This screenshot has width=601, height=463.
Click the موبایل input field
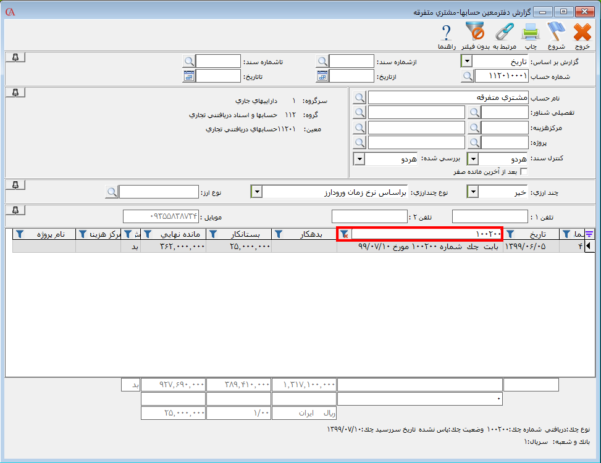(161, 216)
